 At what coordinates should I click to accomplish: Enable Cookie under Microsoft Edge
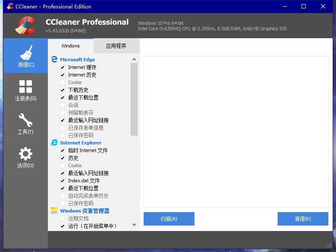point(63,82)
